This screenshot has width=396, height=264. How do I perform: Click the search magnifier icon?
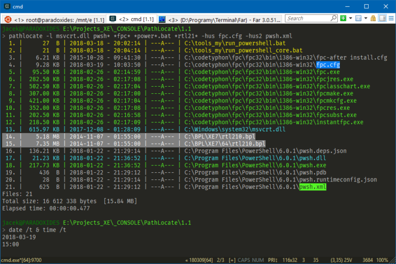point(334,19)
